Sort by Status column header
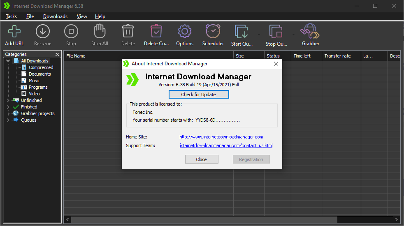Screen dimensions: 404x226 (x=277, y=56)
